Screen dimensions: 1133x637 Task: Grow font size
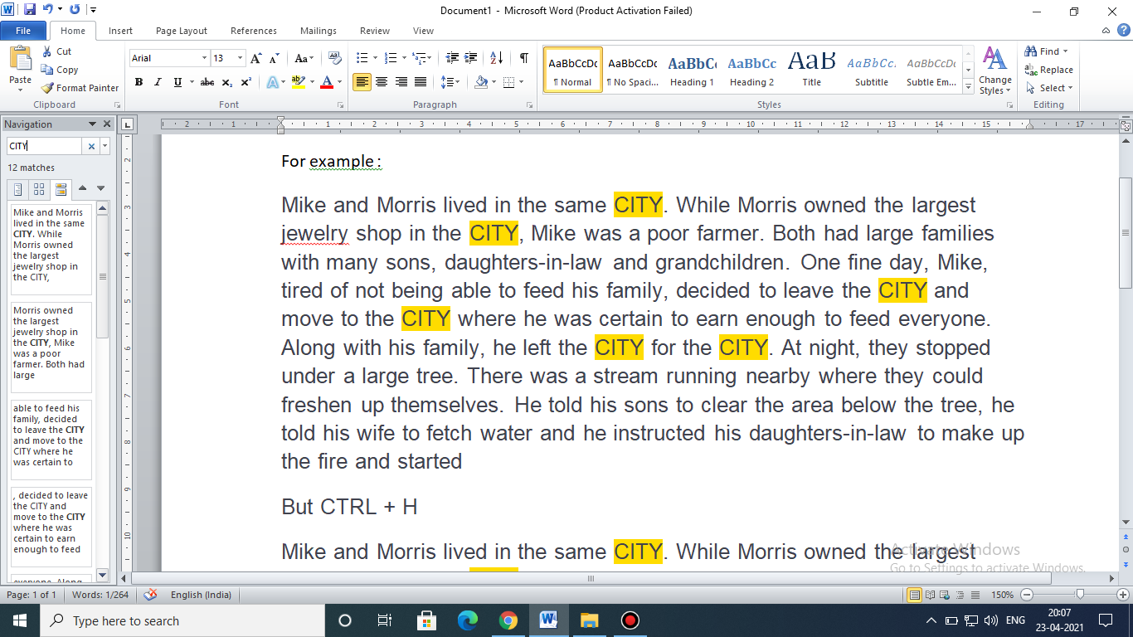pos(255,58)
